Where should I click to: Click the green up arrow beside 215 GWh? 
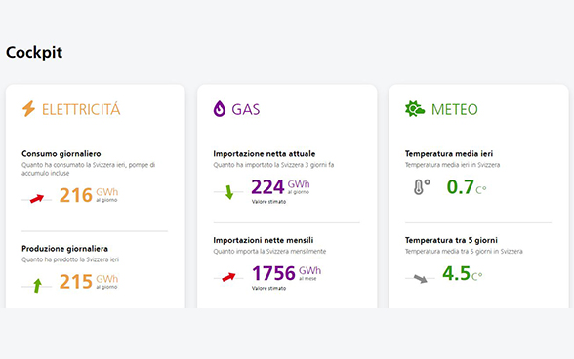pyautogui.click(x=37, y=286)
